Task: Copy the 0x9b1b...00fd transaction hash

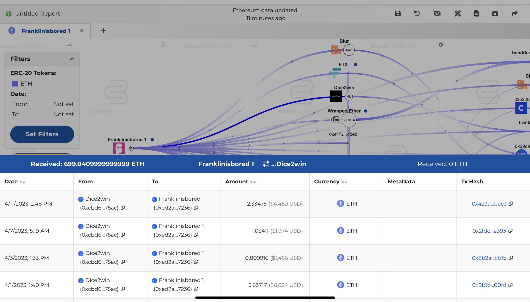Action: click(x=510, y=285)
